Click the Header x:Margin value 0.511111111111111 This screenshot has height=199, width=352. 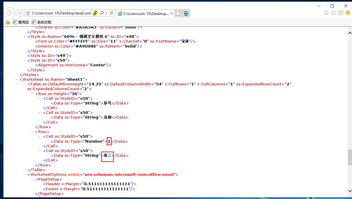point(107,184)
